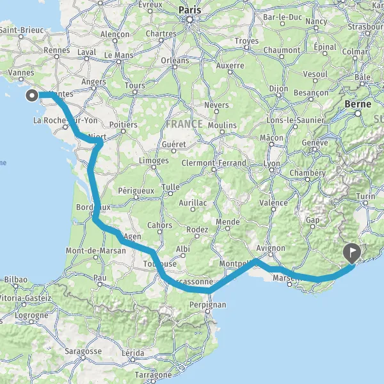Select the Poitiers city label
This screenshot has height=384, width=384.
[124, 125]
